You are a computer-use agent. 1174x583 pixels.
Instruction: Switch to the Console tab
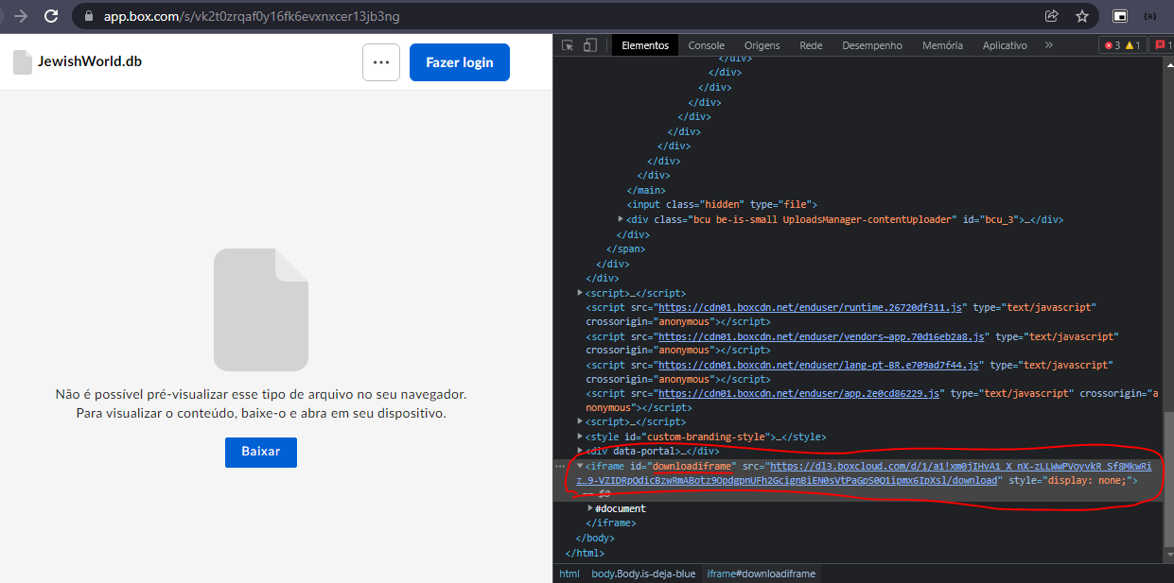[x=707, y=45]
